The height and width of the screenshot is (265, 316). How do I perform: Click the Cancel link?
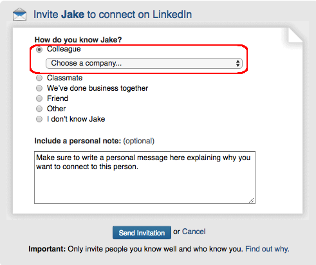(x=194, y=232)
